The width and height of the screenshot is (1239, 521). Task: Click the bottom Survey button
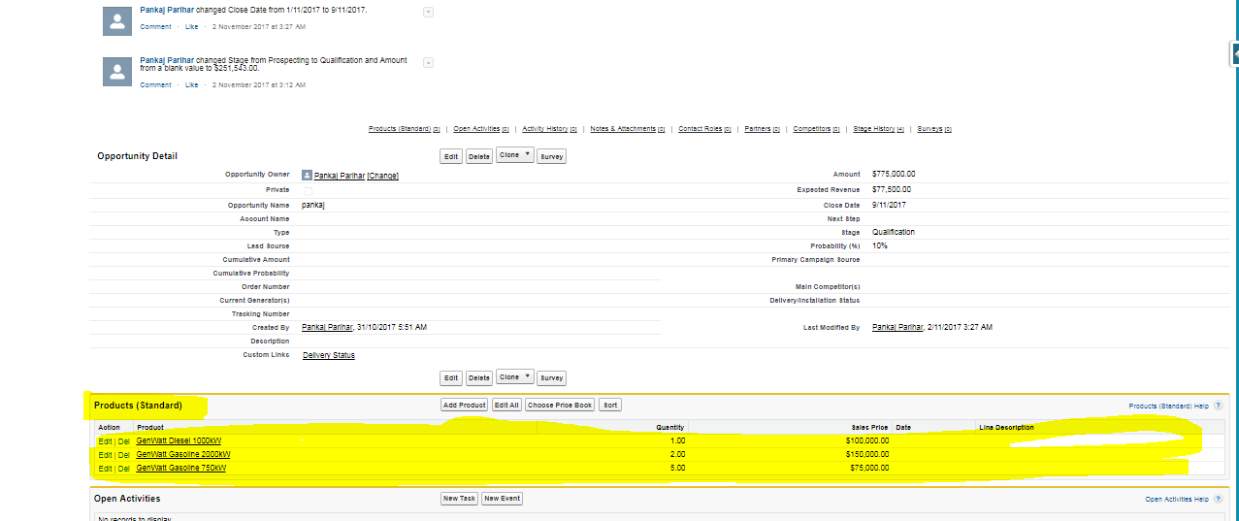552,377
